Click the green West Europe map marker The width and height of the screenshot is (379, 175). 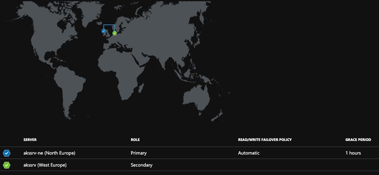click(115, 33)
